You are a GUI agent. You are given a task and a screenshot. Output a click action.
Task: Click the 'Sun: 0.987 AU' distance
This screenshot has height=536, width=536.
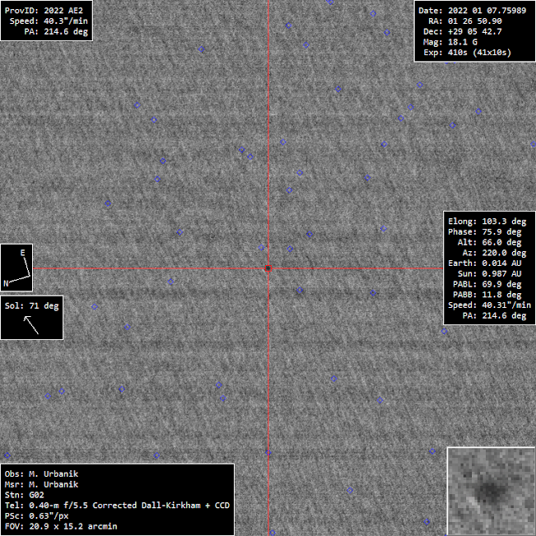490,274
